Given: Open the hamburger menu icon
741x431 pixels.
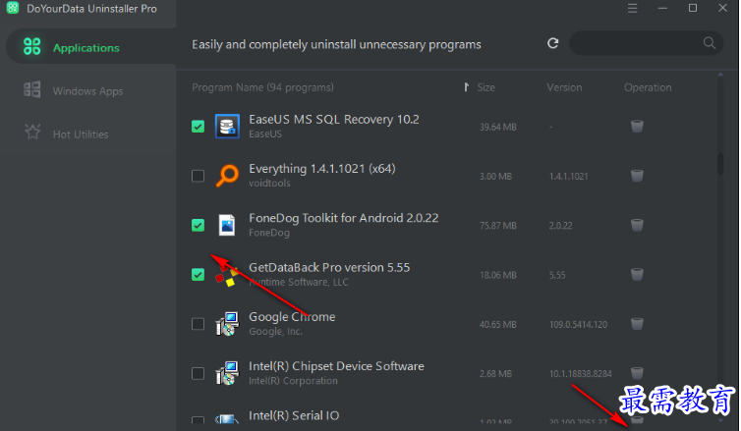Looking at the screenshot, I should click(632, 9).
